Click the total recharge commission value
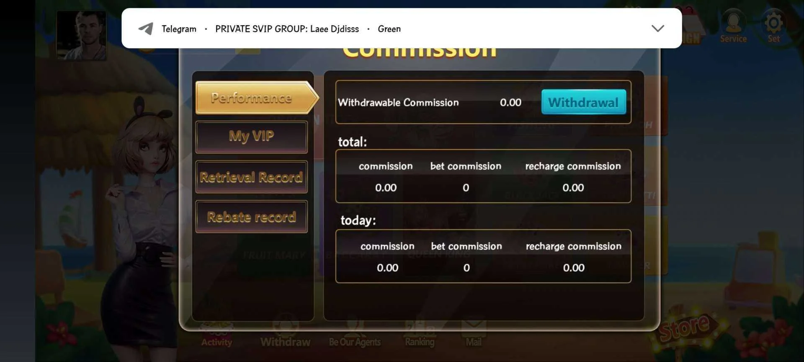The height and width of the screenshot is (362, 804). coord(573,188)
